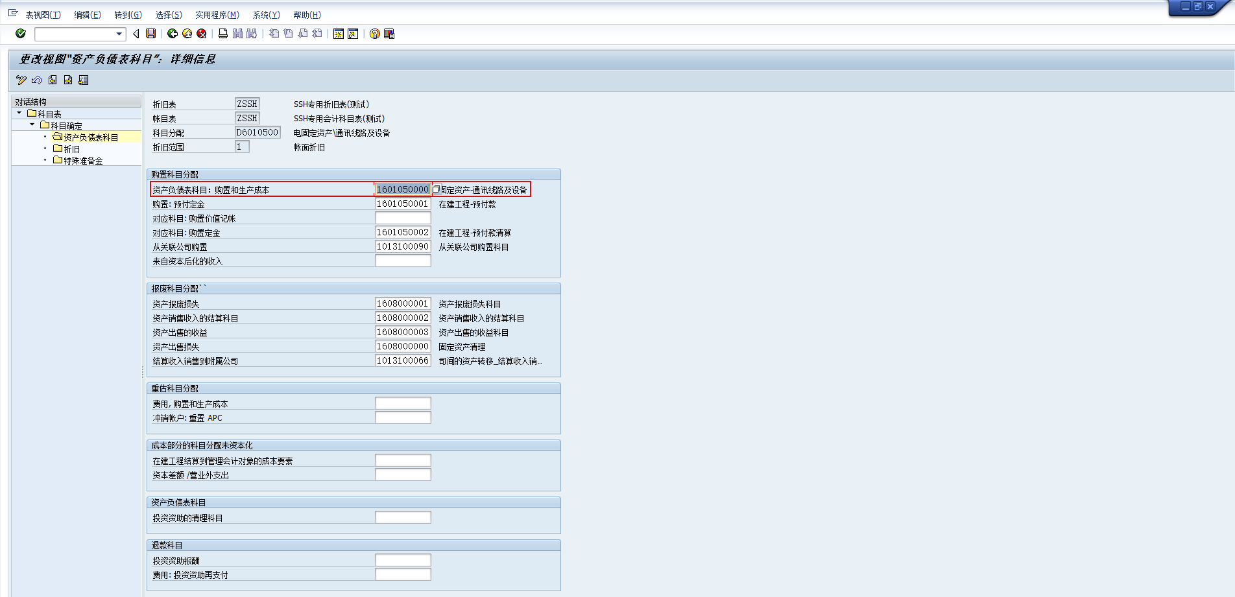The height and width of the screenshot is (597, 1235).
Task: Click the 结算收入销售到附属公司 field 1013100066
Action: pyautogui.click(x=403, y=360)
